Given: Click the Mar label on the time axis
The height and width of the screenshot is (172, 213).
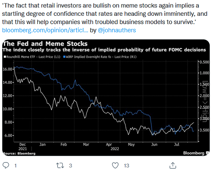Looking at the screenshot, I should [x=86, y=144].
